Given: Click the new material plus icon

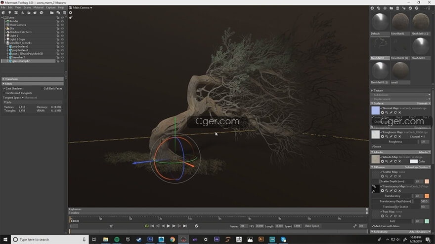Looking at the screenshot, I should (x=372, y=8).
